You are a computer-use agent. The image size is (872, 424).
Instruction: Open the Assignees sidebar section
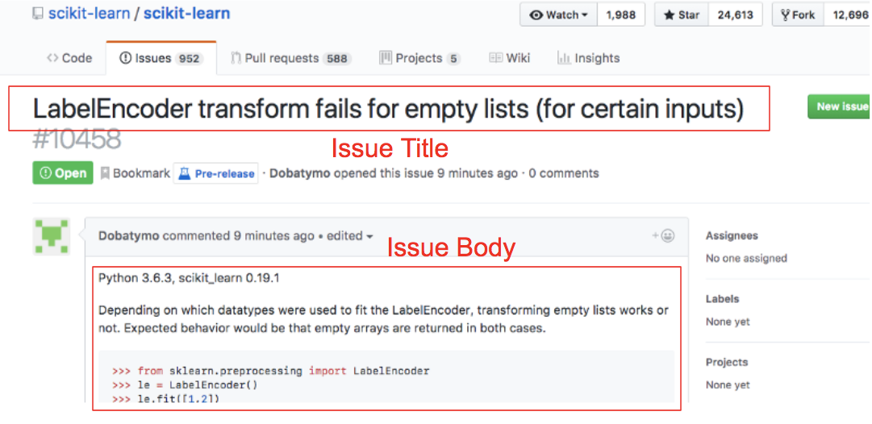point(732,235)
